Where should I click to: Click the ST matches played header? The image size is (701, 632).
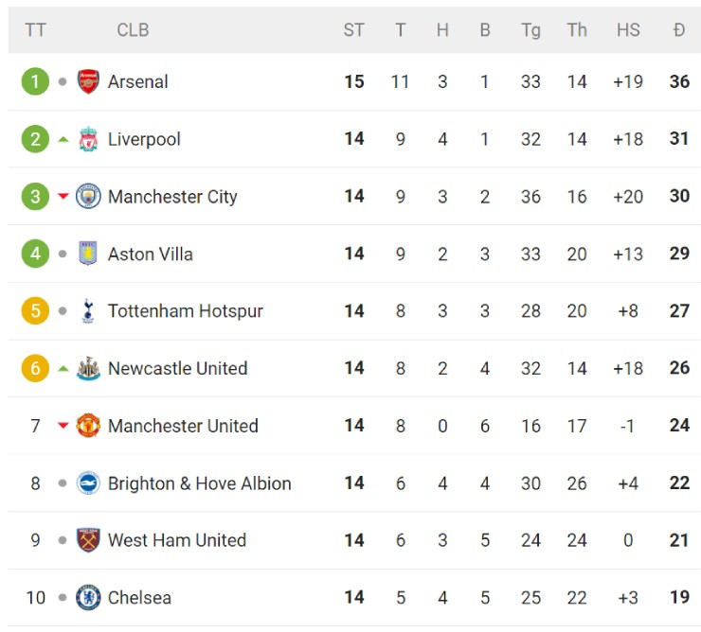(x=353, y=30)
